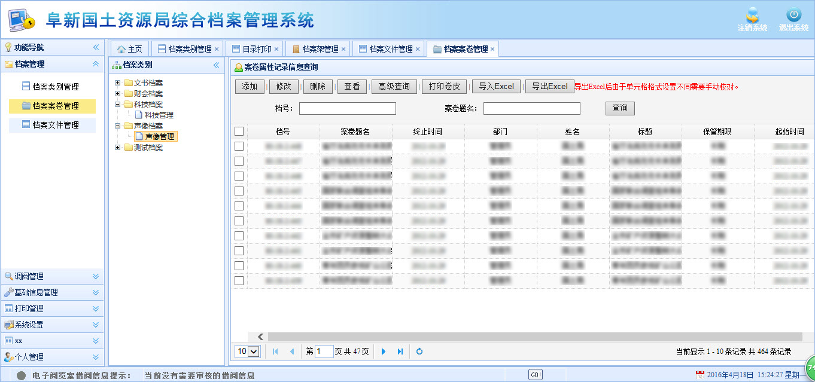Click the 案卷题名 search input field
815x382 pixels.
[x=531, y=108]
